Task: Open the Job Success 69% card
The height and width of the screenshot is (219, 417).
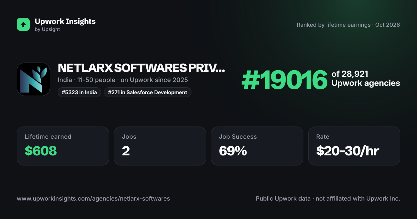Action: click(257, 146)
